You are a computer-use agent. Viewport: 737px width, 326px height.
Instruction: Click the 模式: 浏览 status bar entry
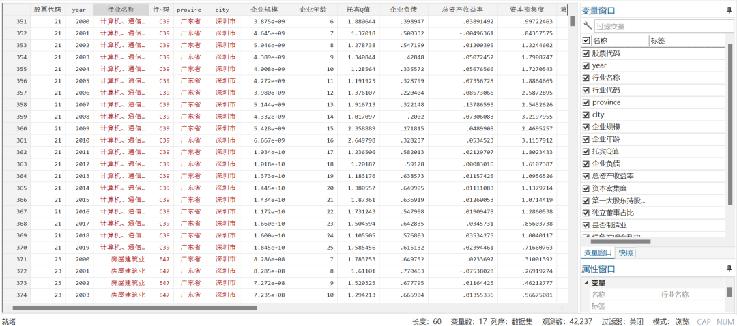point(671,321)
